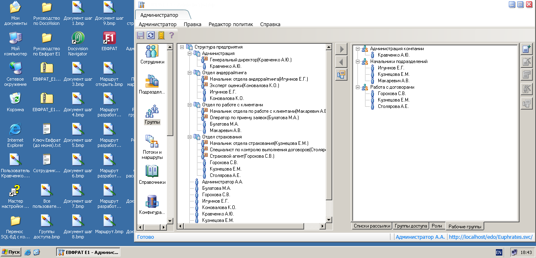536x258 pixels.
Task: Collapse the Работа с договорами group
Action: click(x=357, y=87)
